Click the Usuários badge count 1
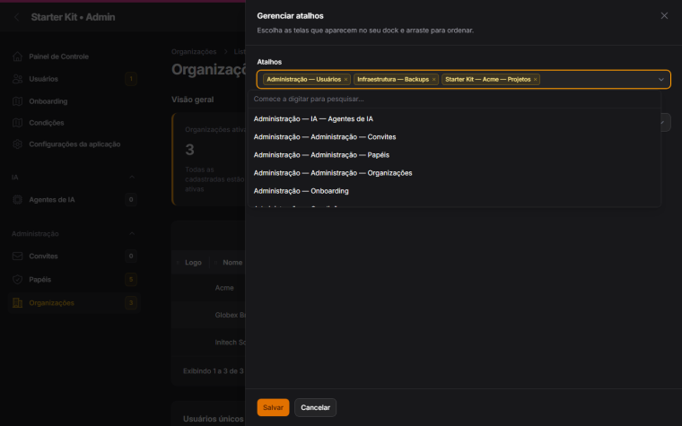Image resolution: width=682 pixels, height=426 pixels. [131, 79]
